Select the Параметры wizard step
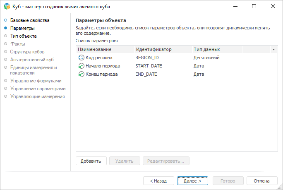This screenshot has height=190, width=283. (x=22, y=28)
